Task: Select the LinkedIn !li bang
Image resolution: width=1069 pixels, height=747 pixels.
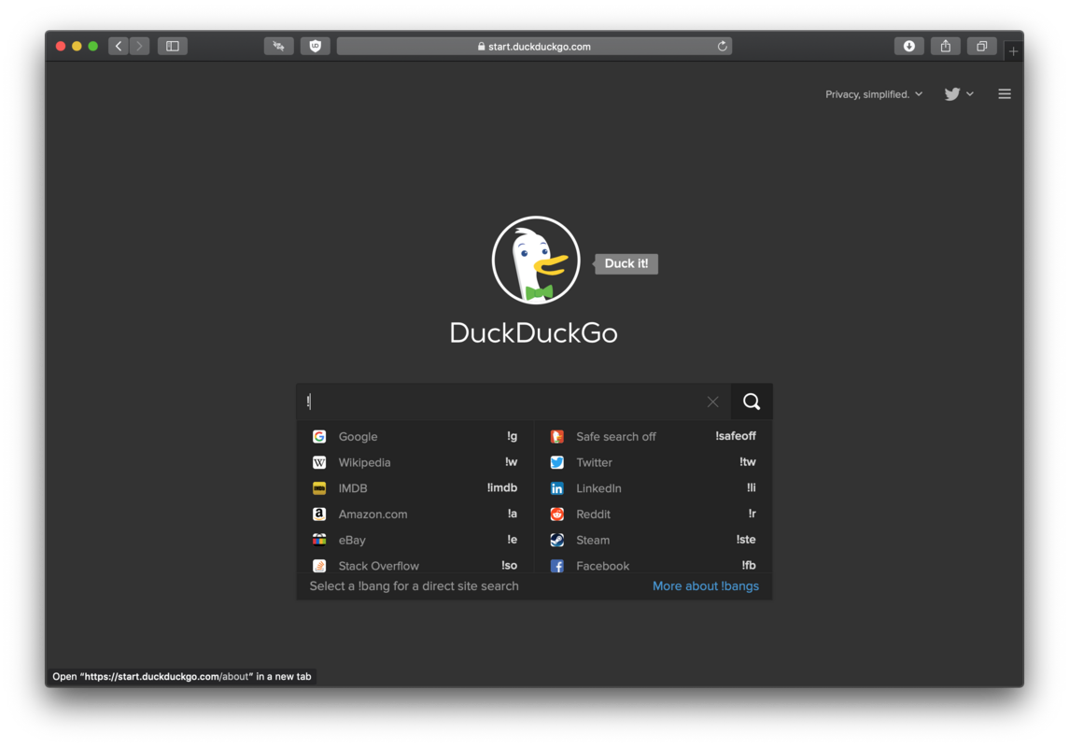Action: 654,488
